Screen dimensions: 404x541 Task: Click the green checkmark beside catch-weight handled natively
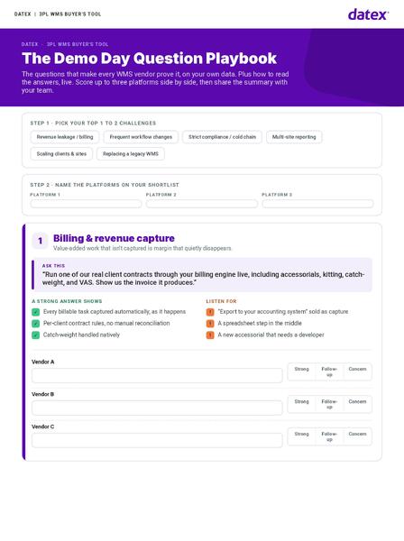click(x=36, y=335)
